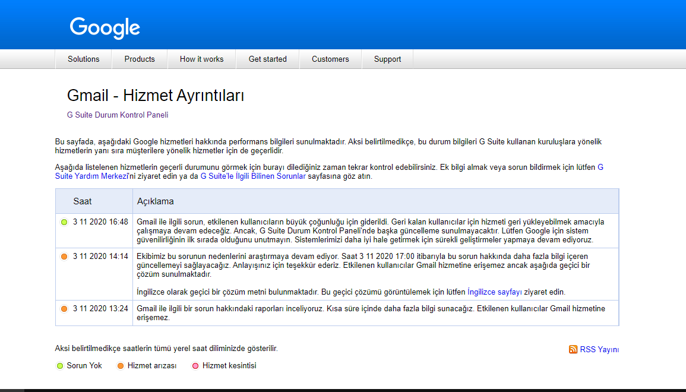
Task: Click the RSS Yayını link text
Action: (599, 350)
